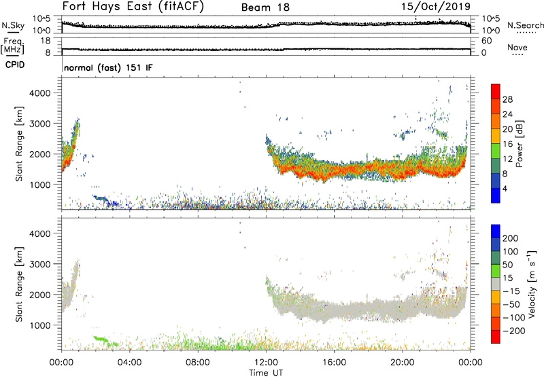This screenshot has height=377, width=544.
Task: Click the "N.Search" legend label
Action: tap(525, 25)
